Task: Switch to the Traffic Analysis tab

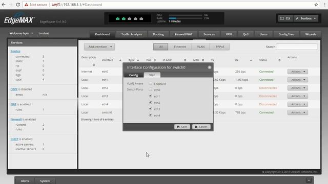Action: pyautogui.click(x=132, y=34)
